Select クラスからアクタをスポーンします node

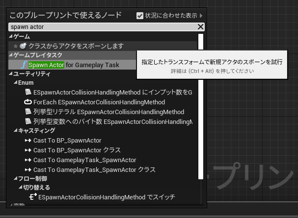103,46
